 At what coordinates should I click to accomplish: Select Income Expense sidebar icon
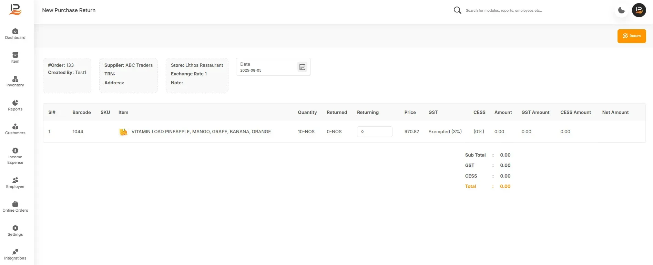(15, 150)
